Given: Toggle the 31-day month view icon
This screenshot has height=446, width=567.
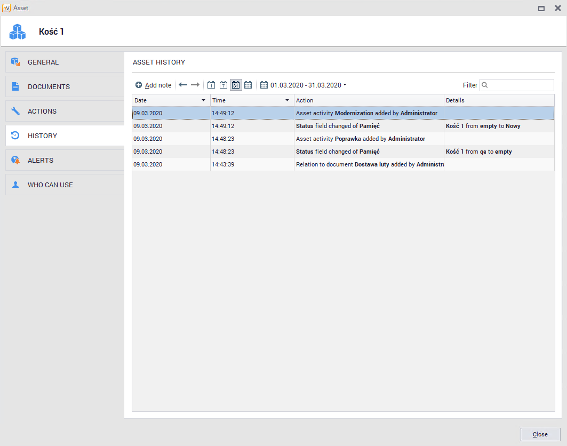Looking at the screenshot, I should coord(236,85).
